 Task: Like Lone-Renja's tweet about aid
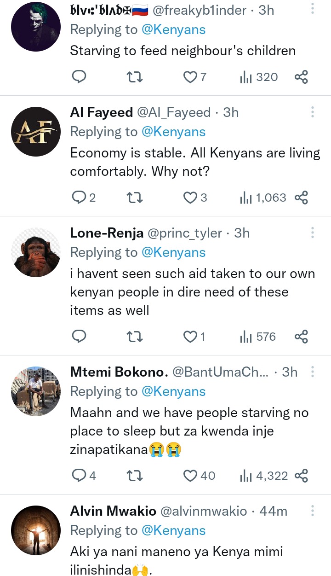190,337
